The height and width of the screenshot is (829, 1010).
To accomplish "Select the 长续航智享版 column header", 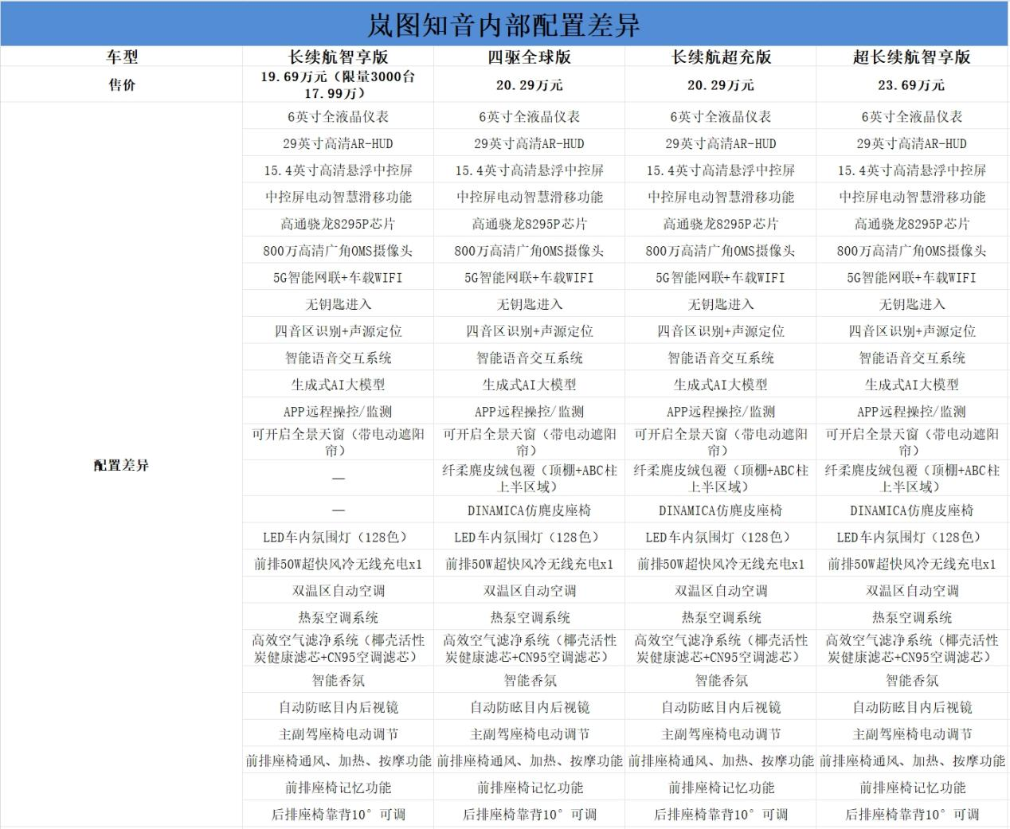I will coord(338,57).
